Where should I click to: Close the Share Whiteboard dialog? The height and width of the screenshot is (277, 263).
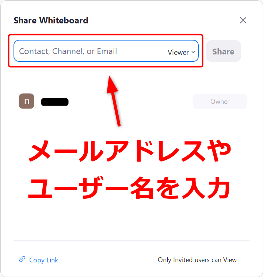[243, 20]
